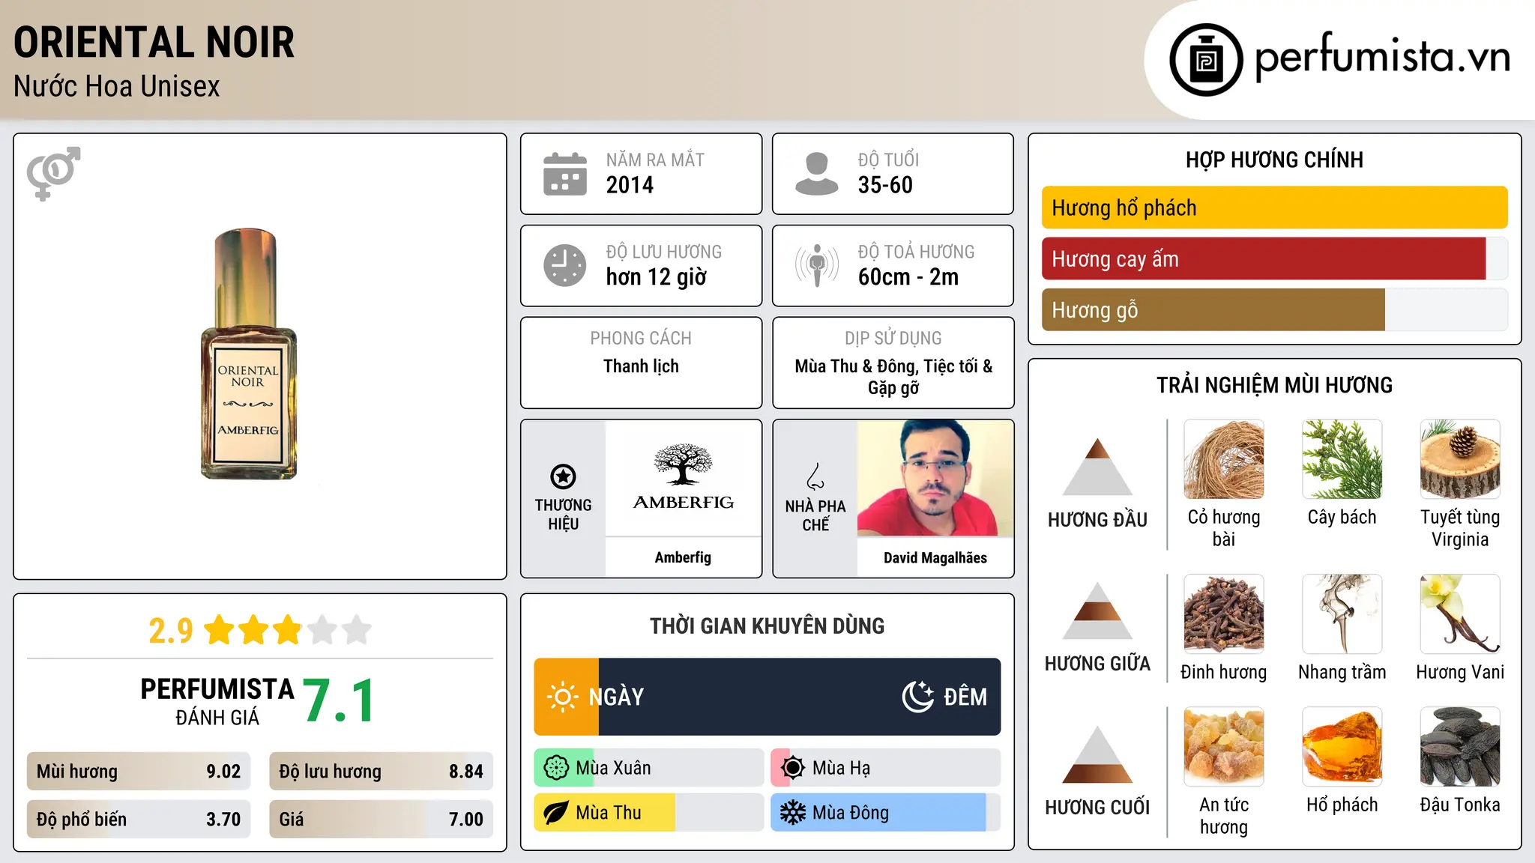Click the Thanh lịch style value

coord(641,366)
